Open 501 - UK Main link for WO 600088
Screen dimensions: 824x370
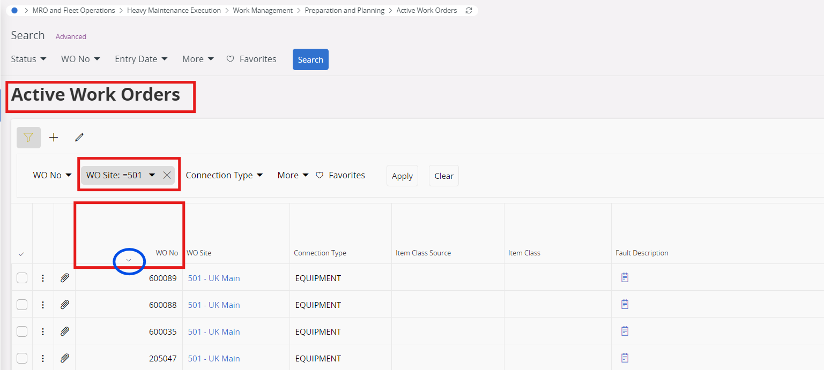tap(214, 305)
